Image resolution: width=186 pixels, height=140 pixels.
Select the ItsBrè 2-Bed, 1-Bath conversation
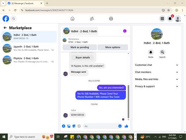tap(29, 37)
